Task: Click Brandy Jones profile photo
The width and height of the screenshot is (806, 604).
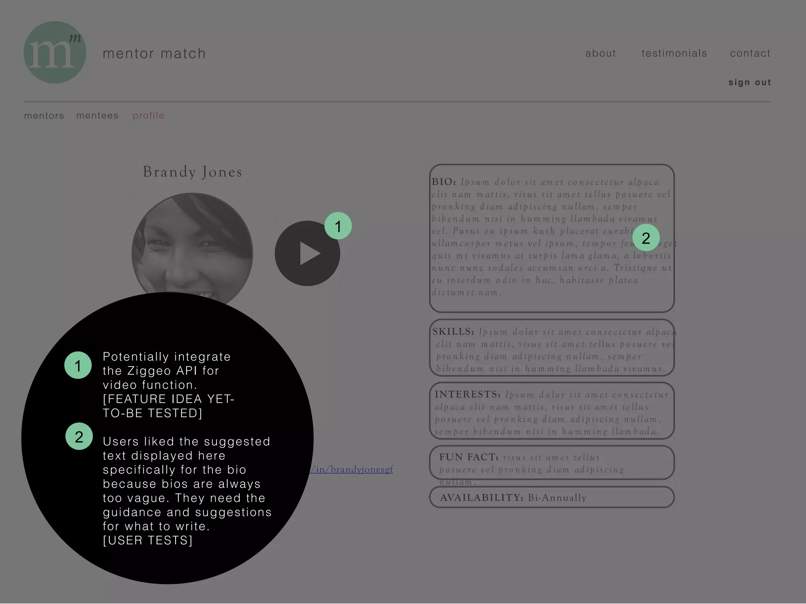Action: tap(192, 244)
